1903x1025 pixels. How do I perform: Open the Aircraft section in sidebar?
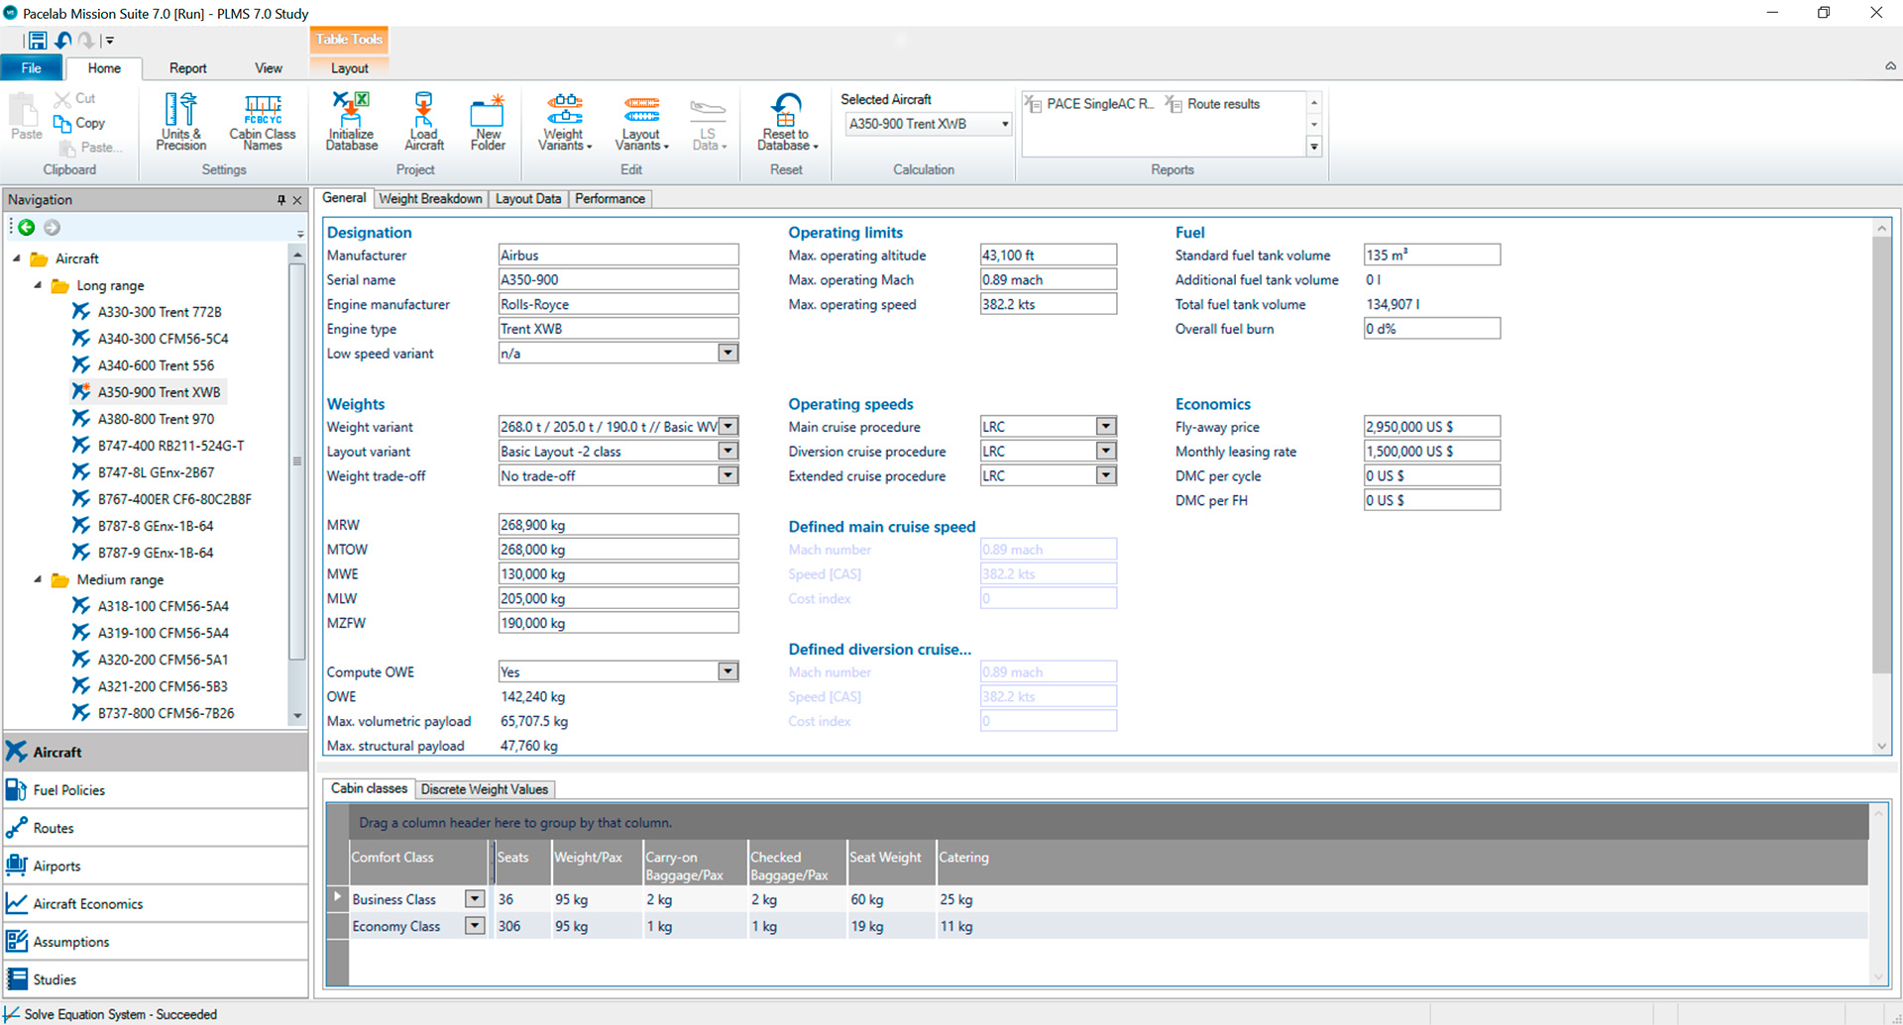pyautogui.click(x=156, y=753)
